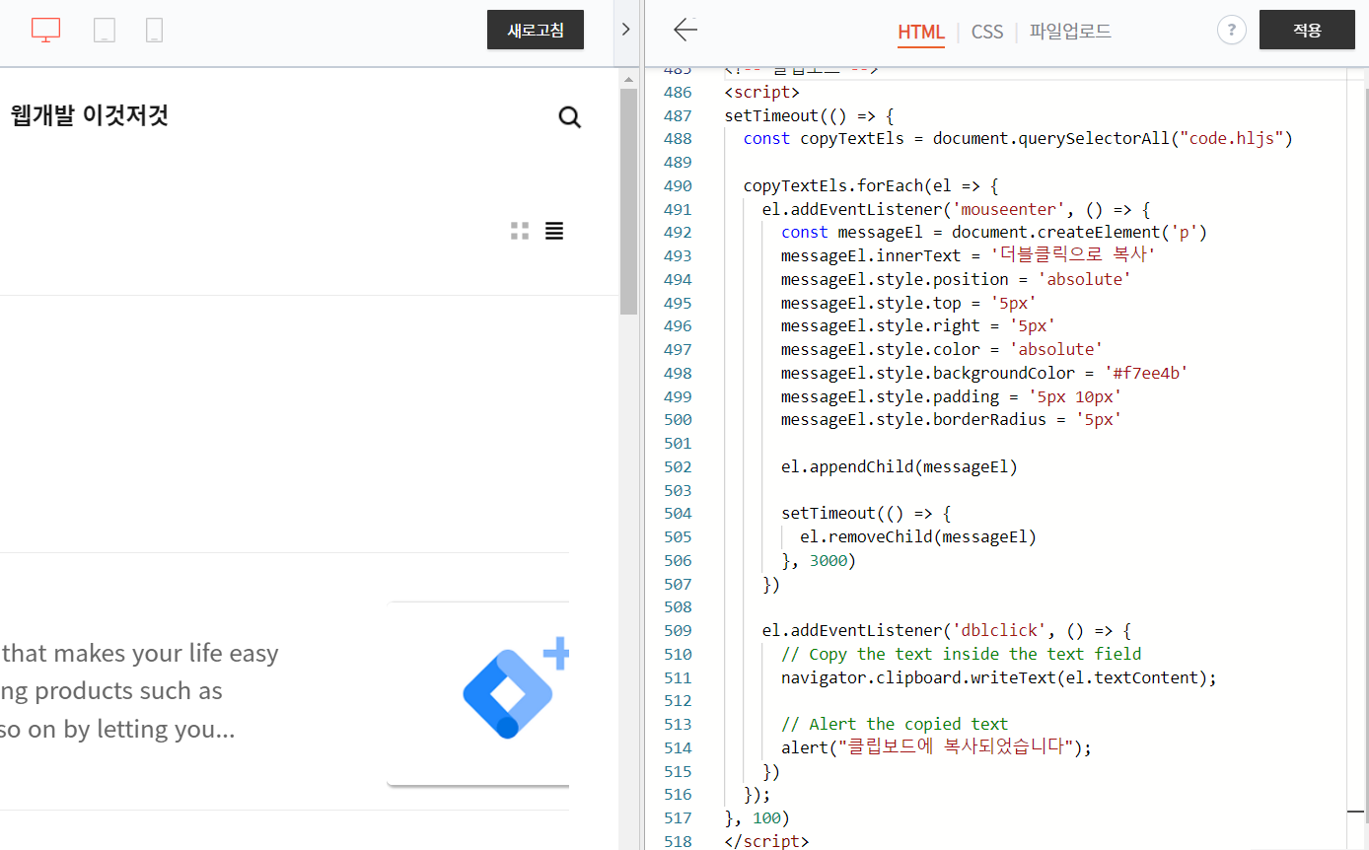The image size is (1369, 850).
Task: Click preview pane vertical scrollbar thumb
Action: tap(628, 201)
